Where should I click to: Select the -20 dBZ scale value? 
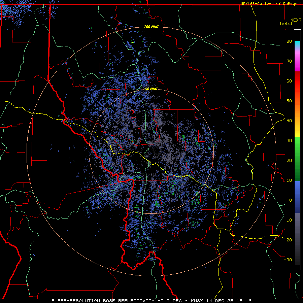[x=288, y=240]
